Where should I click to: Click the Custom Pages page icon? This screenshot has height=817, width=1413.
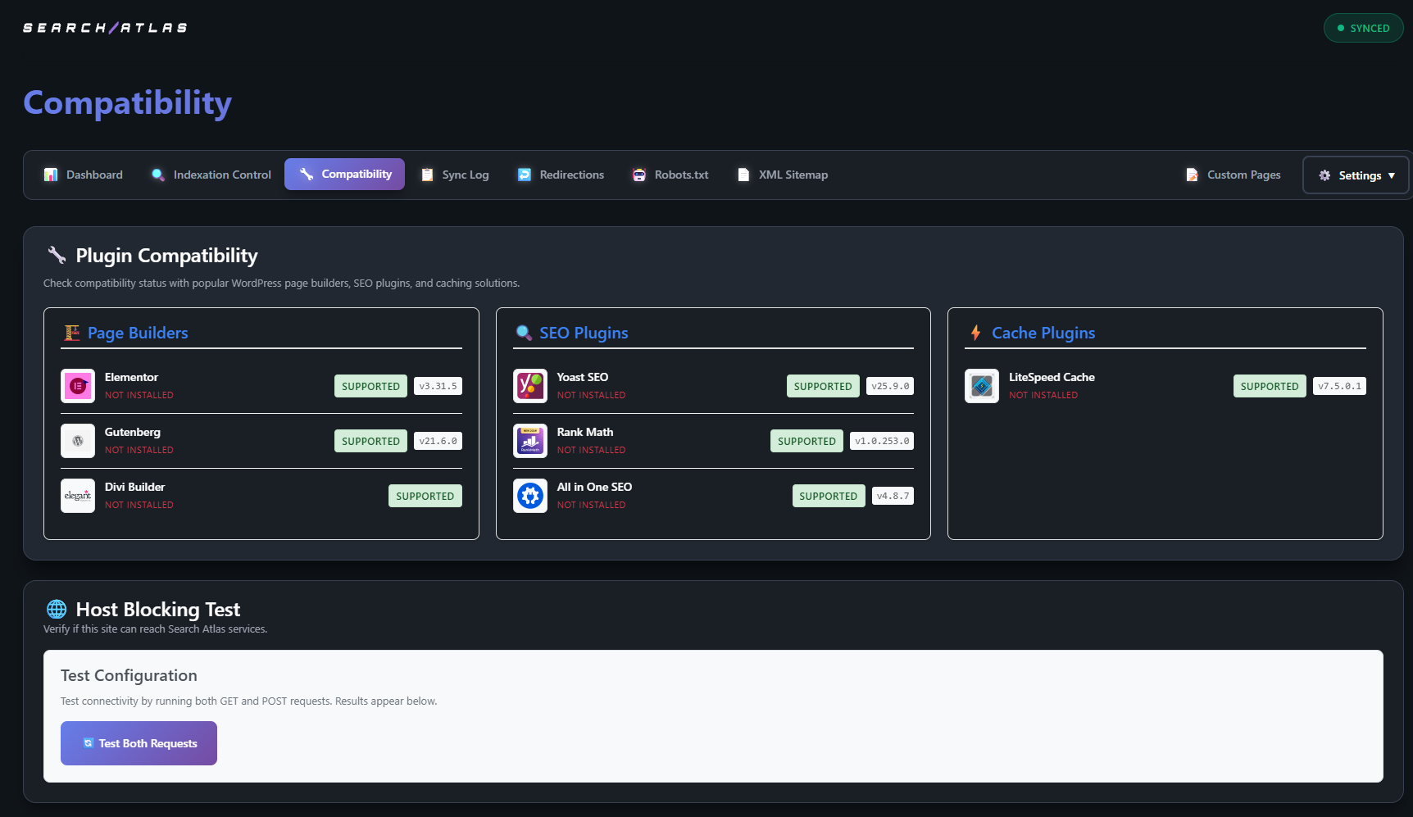1192,175
